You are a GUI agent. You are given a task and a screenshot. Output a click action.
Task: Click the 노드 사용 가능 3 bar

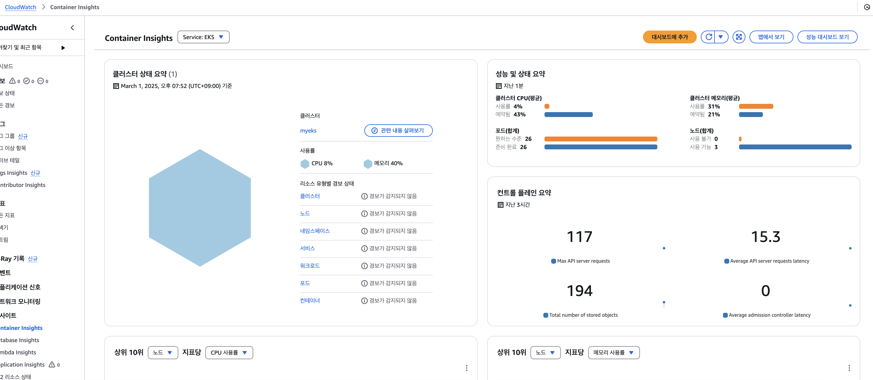pyautogui.click(x=795, y=147)
